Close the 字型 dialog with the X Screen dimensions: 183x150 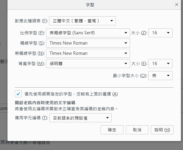(177, 5)
